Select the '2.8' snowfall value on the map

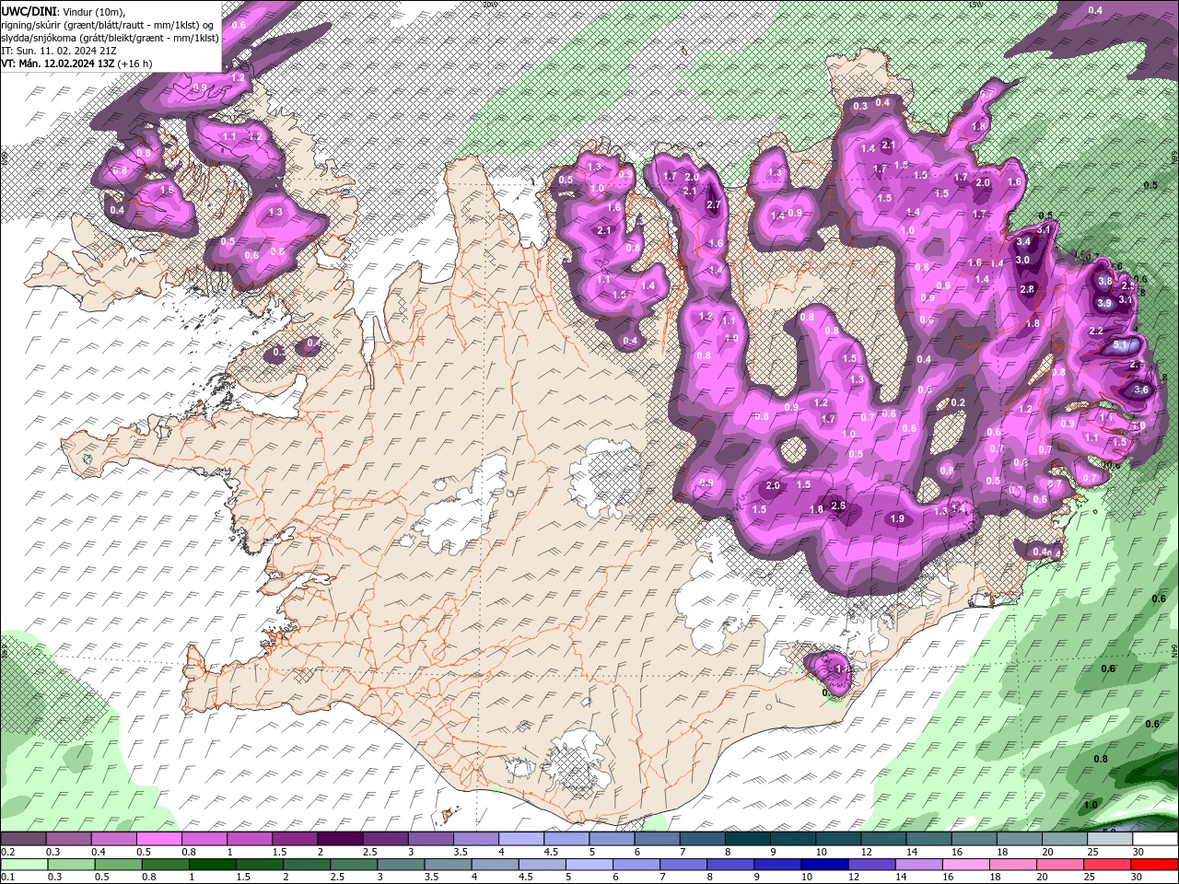pos(1027,289)
